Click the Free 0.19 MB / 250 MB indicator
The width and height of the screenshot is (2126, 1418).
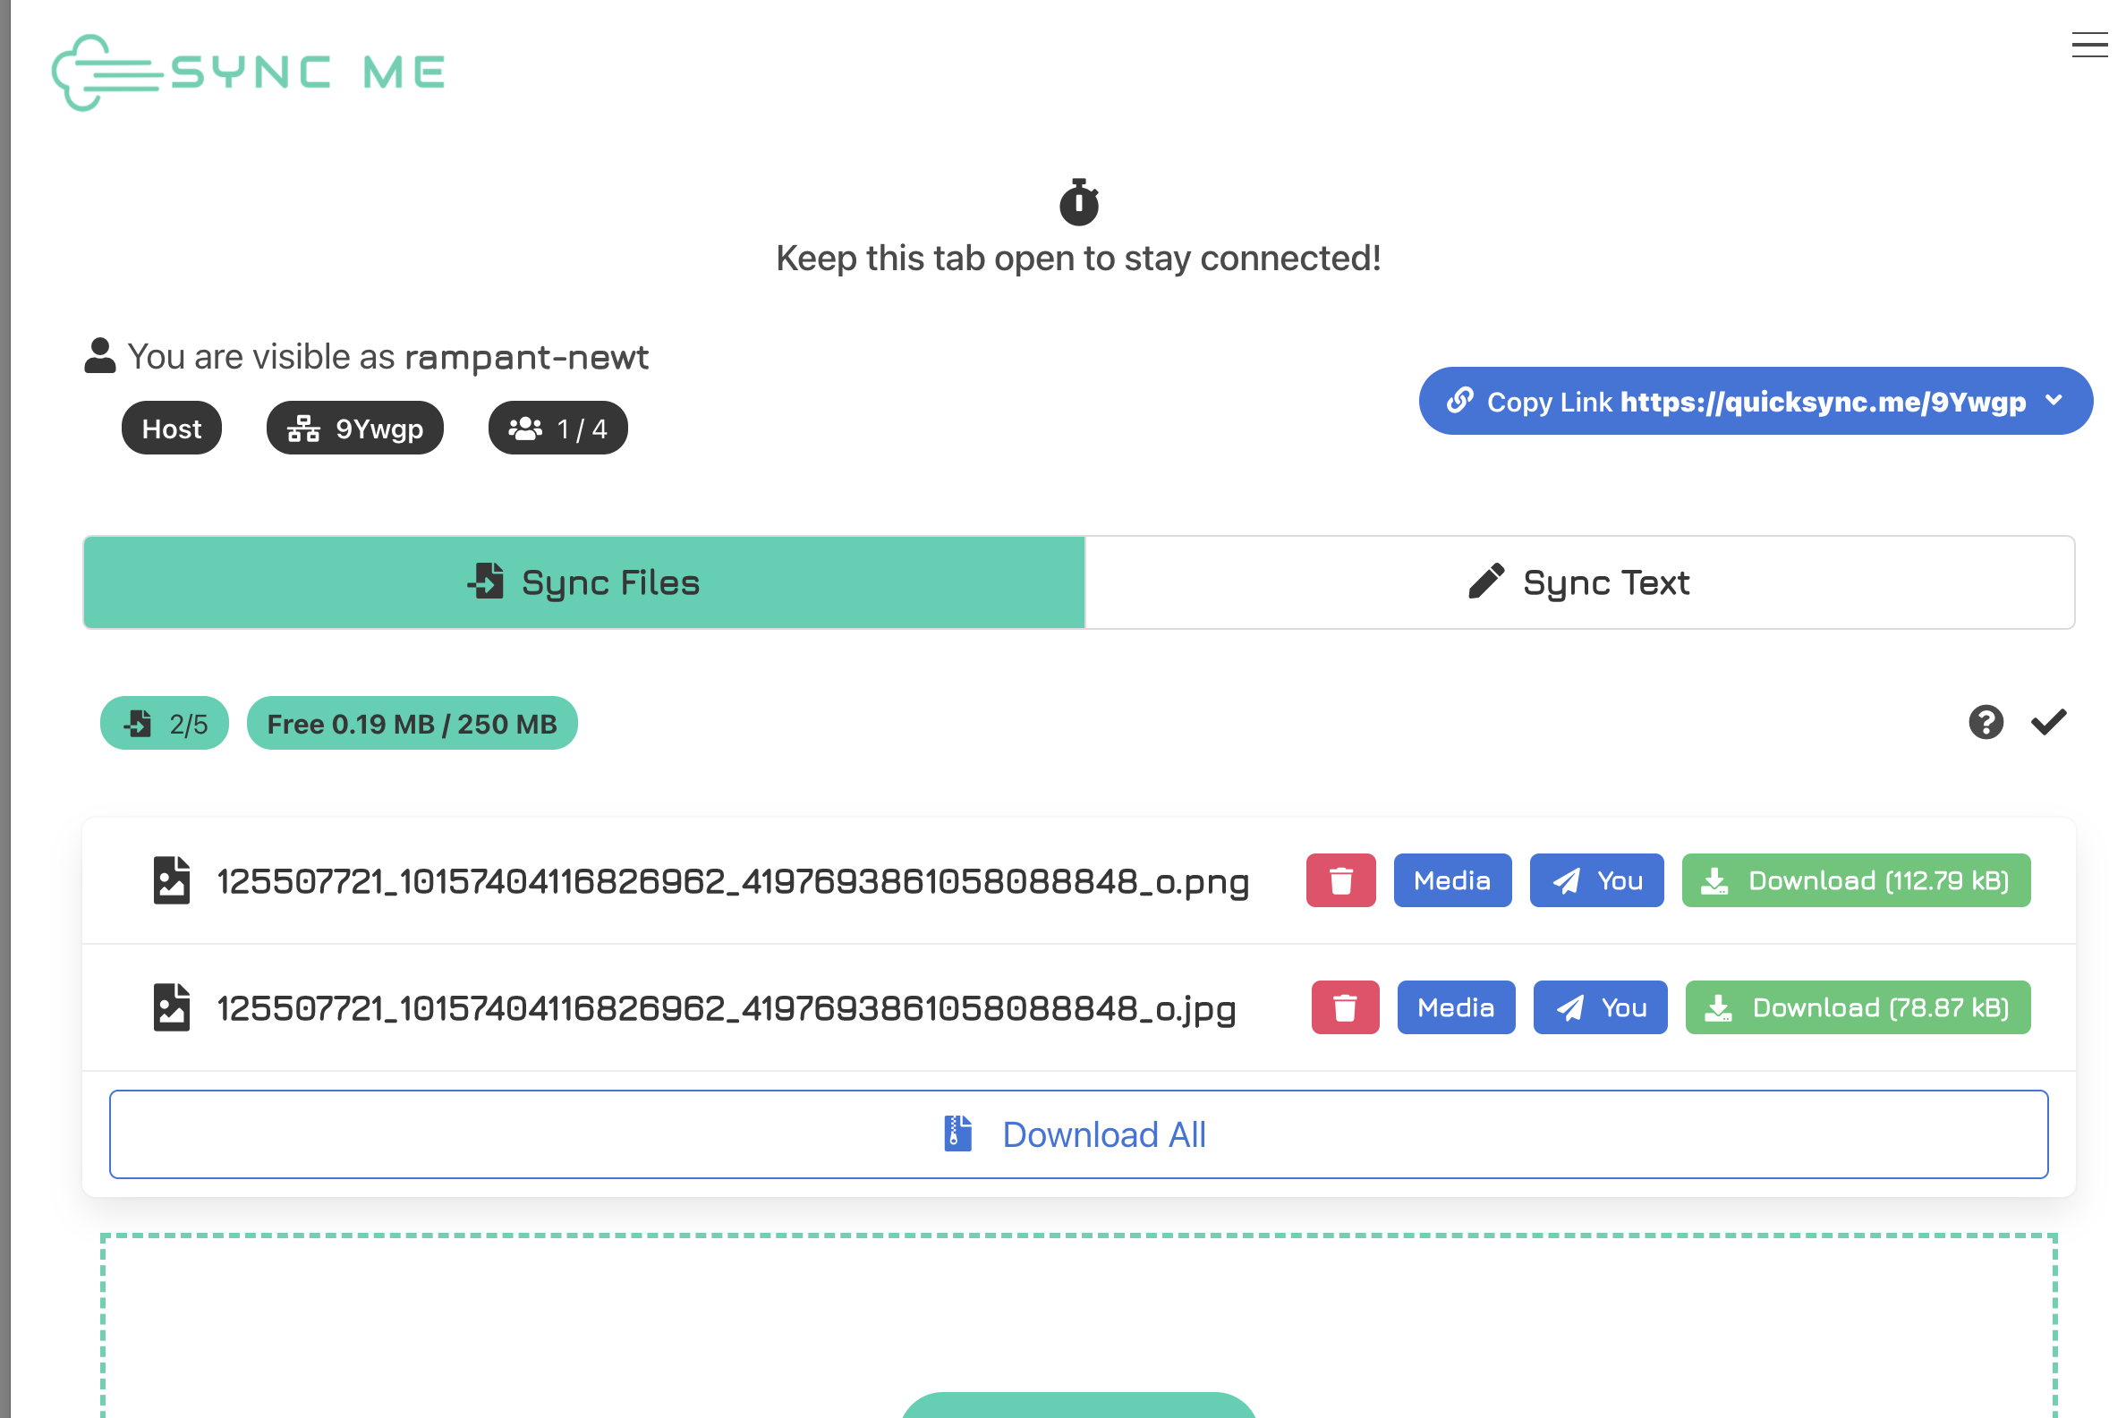pos(412,723)
